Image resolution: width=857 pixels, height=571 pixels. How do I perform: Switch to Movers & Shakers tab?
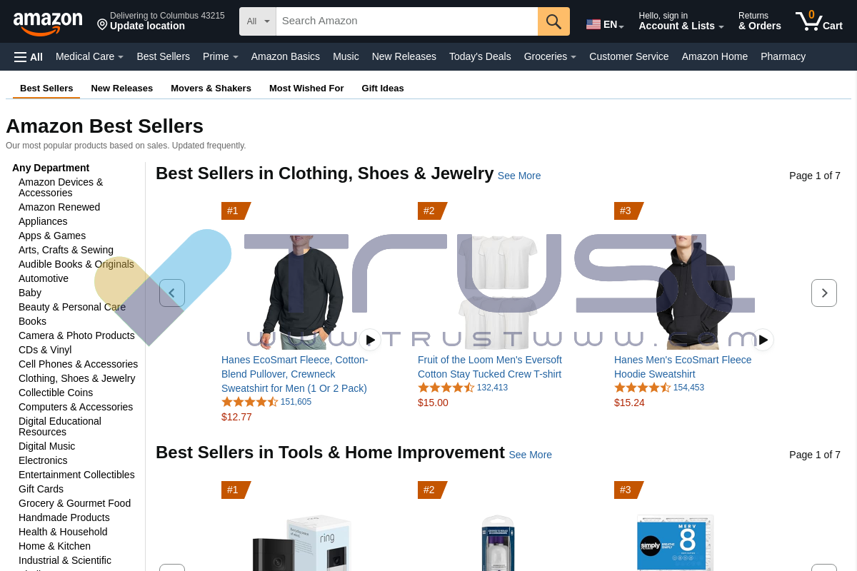tap(211, 89)
